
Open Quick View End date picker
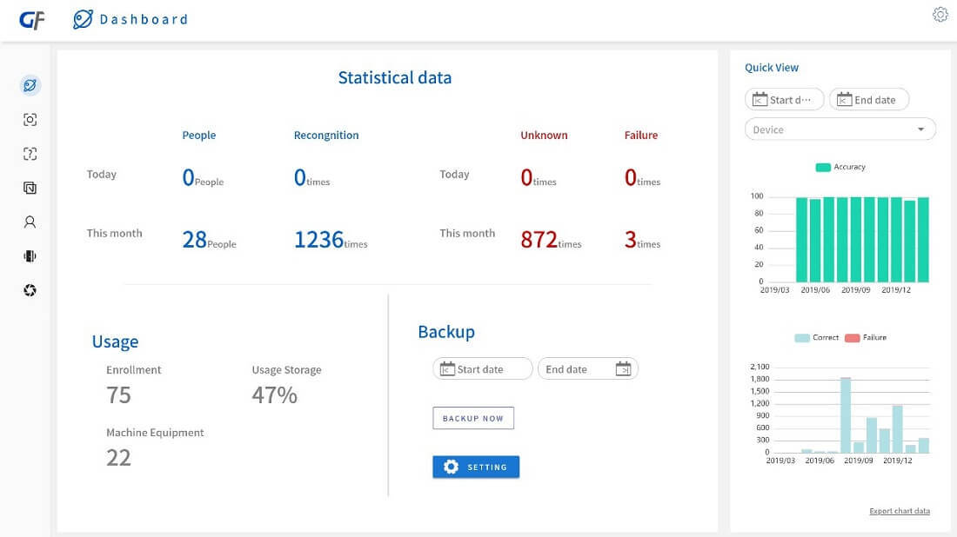pyautogui.click(x=869, y=99)
